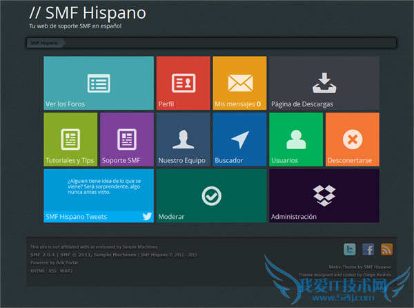Open Tutoriales y Tips label

click(70, 160)
